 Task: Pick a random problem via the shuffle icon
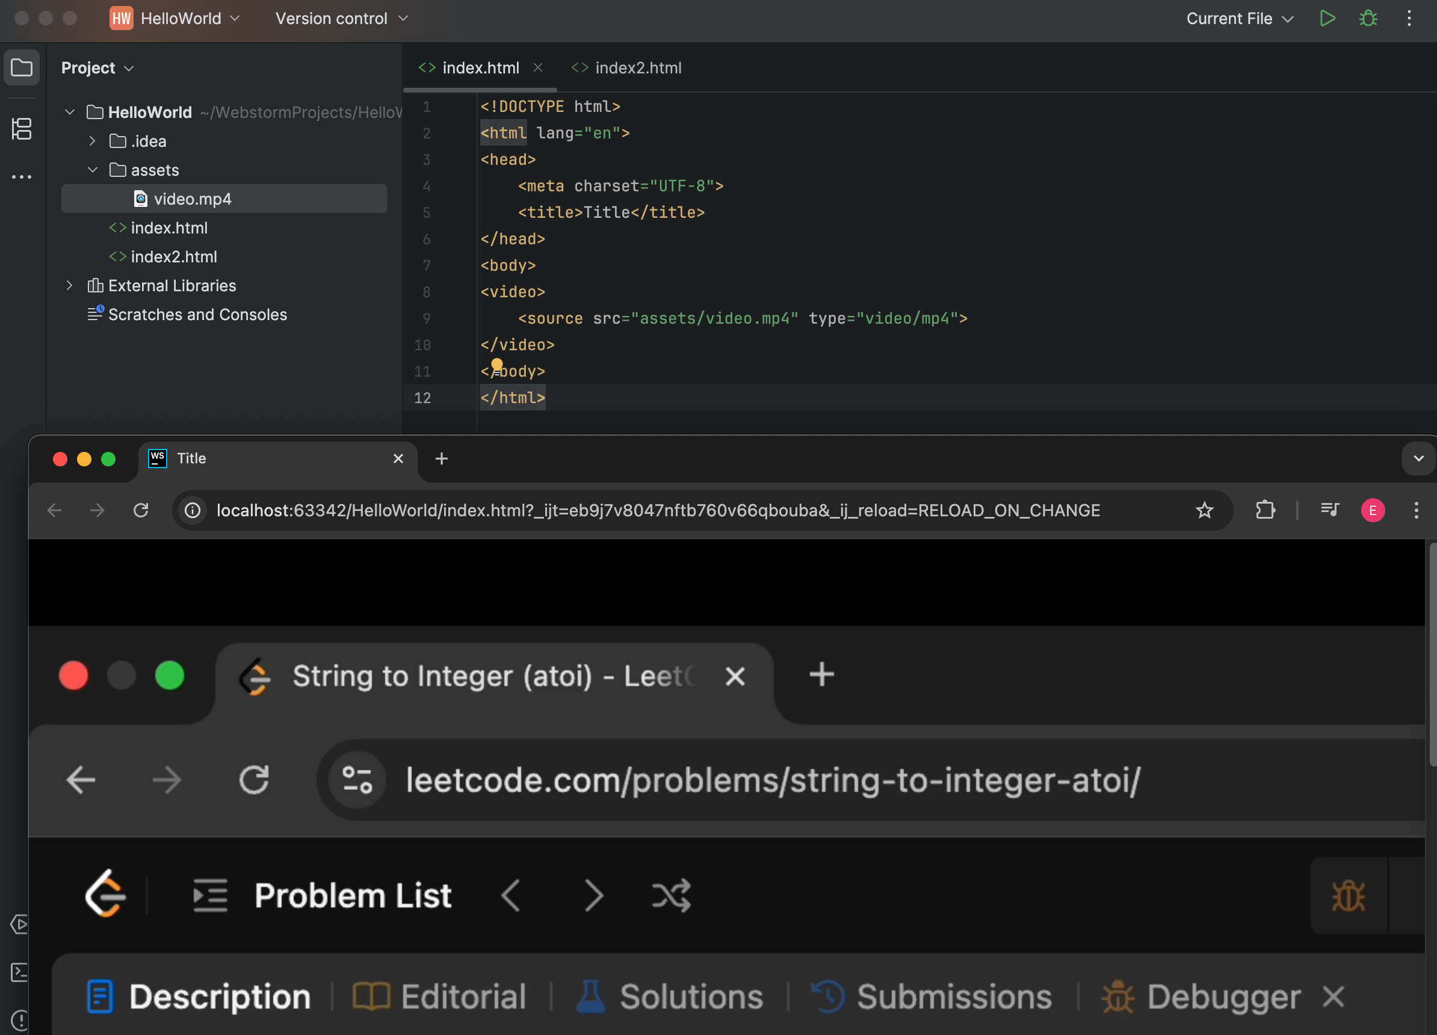(x=672, y=895)
